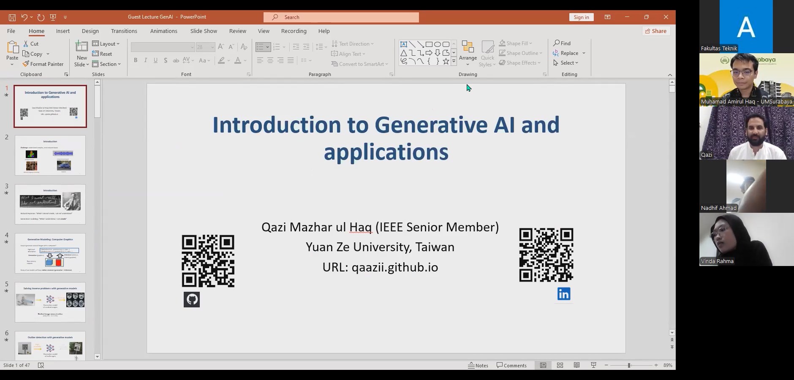Open the File menu
Screen dimensions: 794x380
point(11,31)
